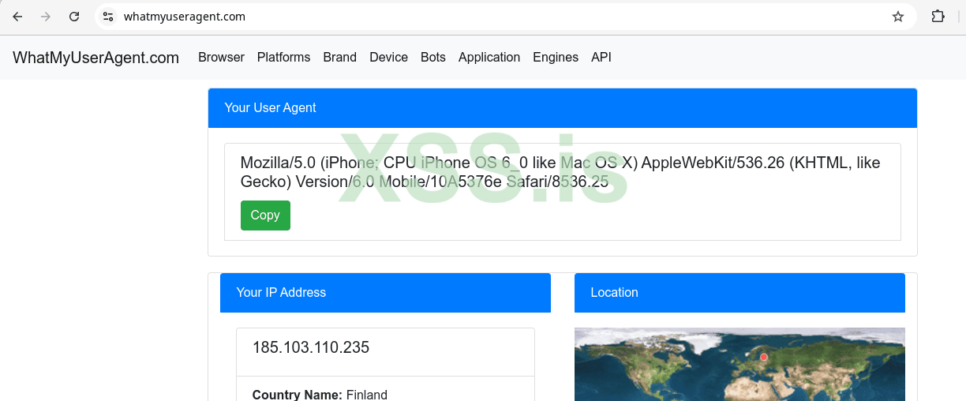Click the Your User Agent header
The width and height of the screenshot is (966, 401).
563,108
